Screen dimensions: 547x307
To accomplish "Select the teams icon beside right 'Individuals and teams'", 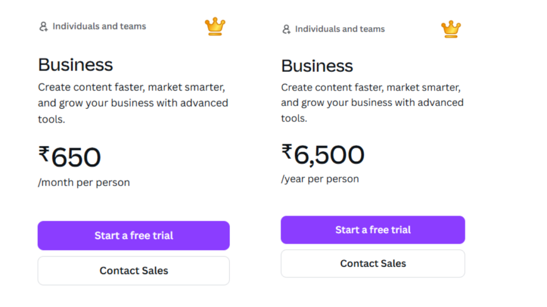I will [x=286, y=29].
